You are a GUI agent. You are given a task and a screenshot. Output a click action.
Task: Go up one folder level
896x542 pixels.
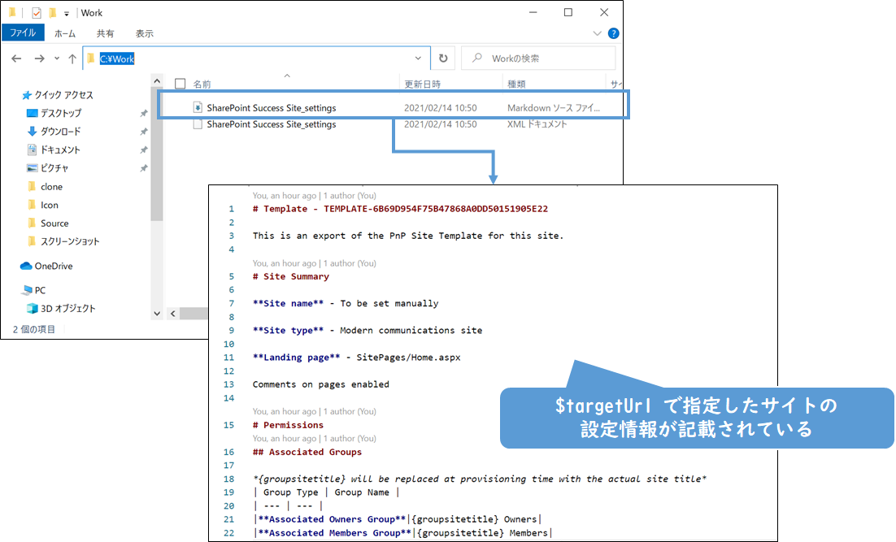click(x=72, y=59)
